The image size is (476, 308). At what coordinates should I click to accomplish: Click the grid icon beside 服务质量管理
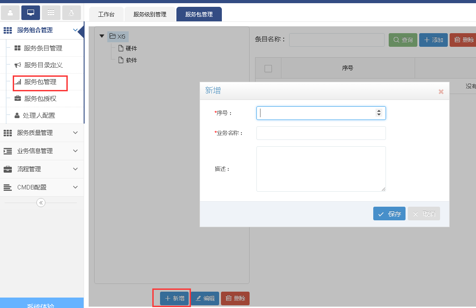pos(7,133)
